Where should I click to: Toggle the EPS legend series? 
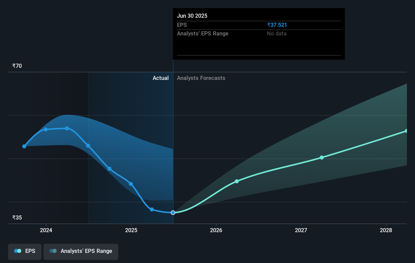point(25,252)
